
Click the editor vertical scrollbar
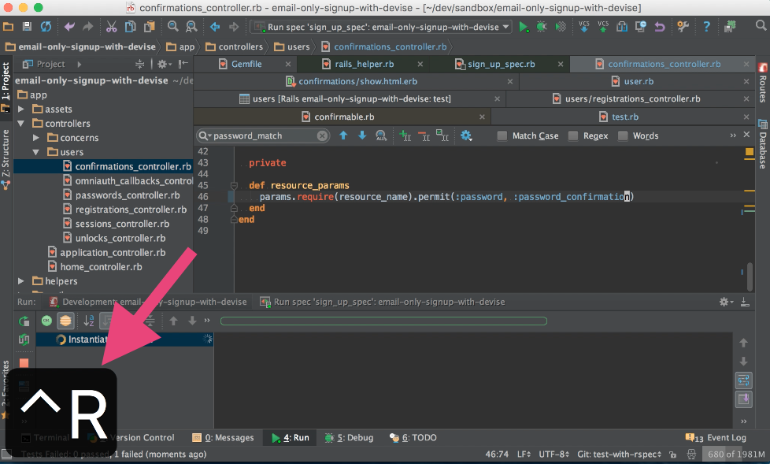750,277
